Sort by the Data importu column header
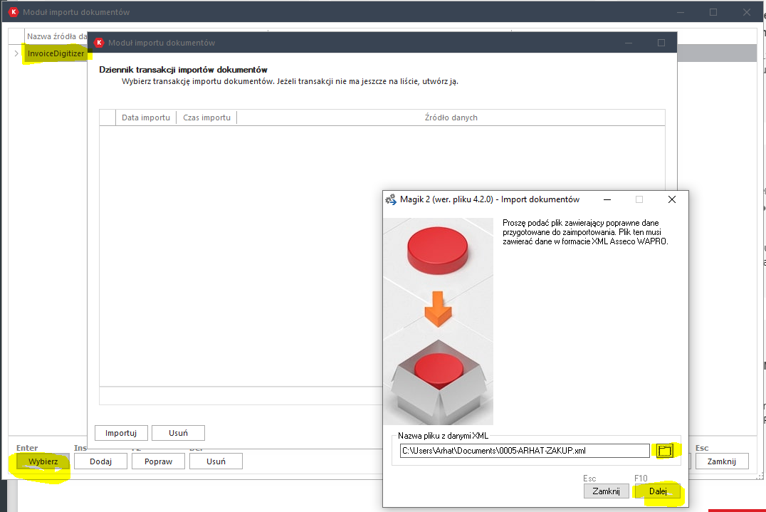 point(145,117)
